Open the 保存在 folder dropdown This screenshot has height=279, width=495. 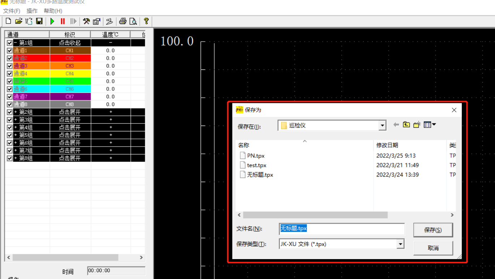point(382,126)
